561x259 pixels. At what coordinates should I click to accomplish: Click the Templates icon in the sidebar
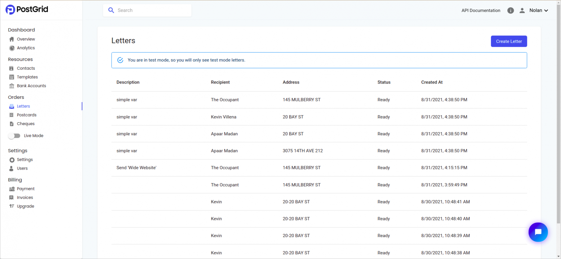pos(12,77)
